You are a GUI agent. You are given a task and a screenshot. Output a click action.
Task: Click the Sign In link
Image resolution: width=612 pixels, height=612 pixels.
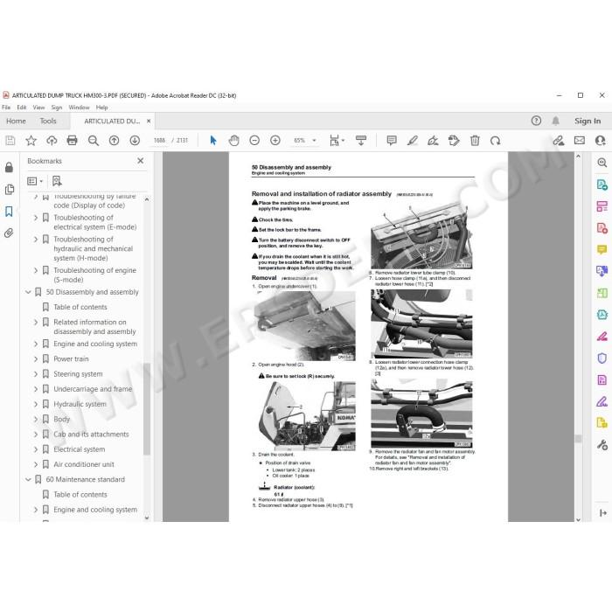tap(587, 121)
